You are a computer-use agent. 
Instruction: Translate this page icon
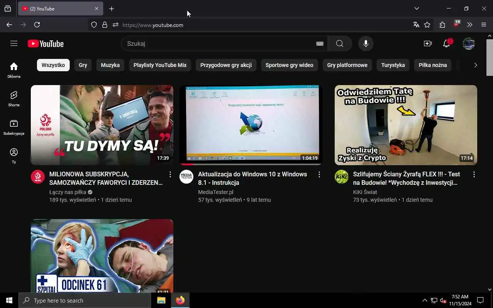click(416, 25)
